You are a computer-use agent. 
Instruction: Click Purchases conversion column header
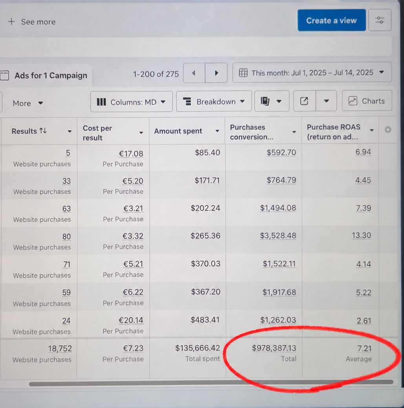(x=252, y=132)
